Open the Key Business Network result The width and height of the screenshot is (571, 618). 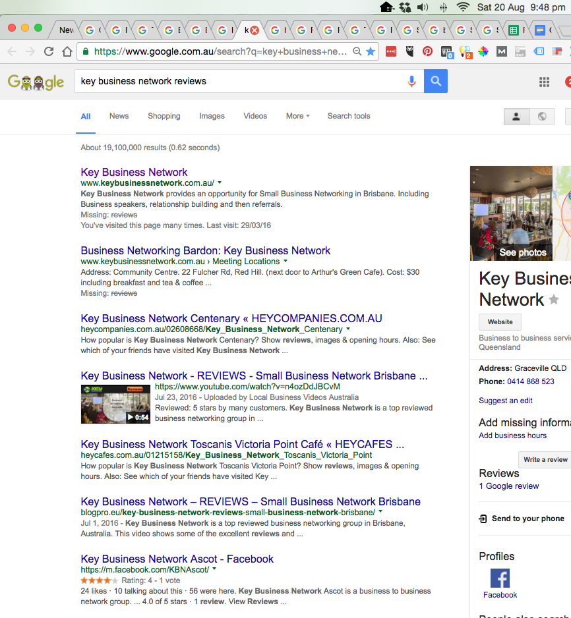(134, 172)
